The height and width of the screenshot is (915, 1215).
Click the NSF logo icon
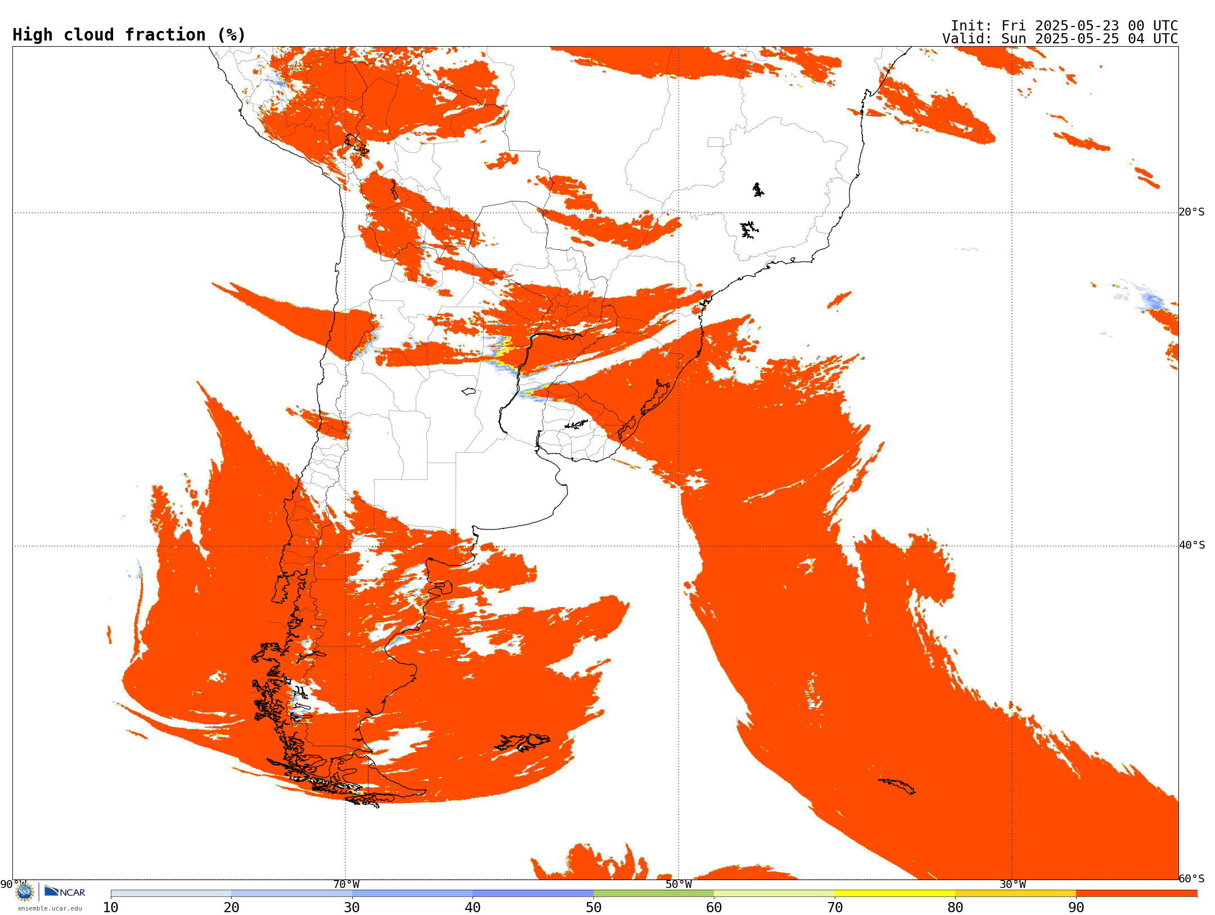[25, 891]
